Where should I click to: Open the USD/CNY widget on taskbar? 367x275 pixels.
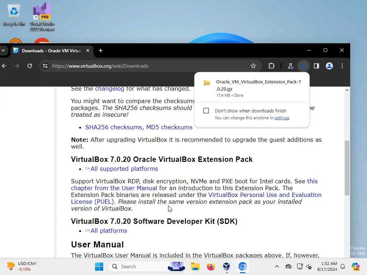point(22,266)
